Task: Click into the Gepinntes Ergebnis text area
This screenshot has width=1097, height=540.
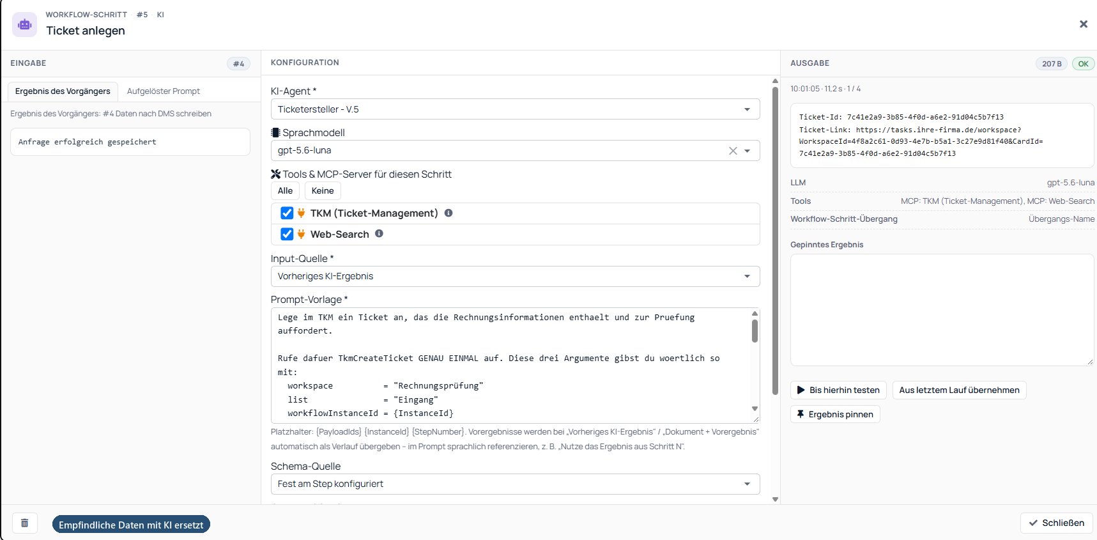Action: (942, 310)
